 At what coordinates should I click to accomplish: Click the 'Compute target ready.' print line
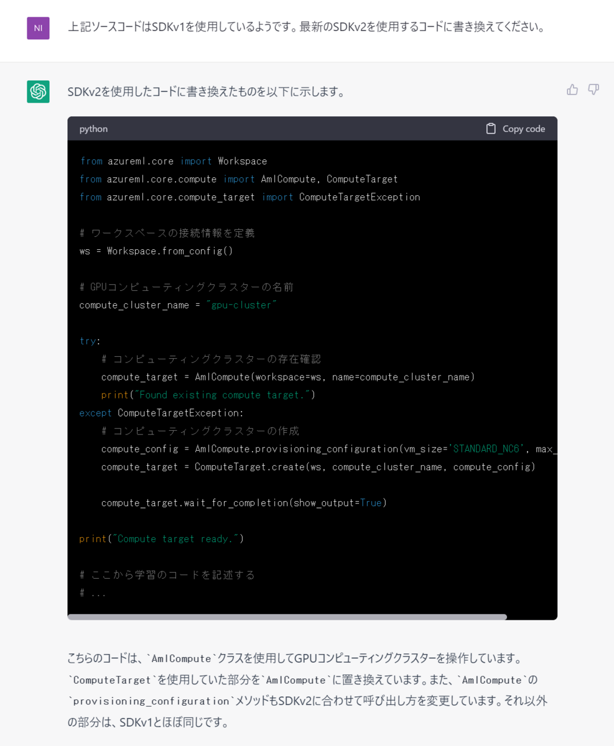162,538
